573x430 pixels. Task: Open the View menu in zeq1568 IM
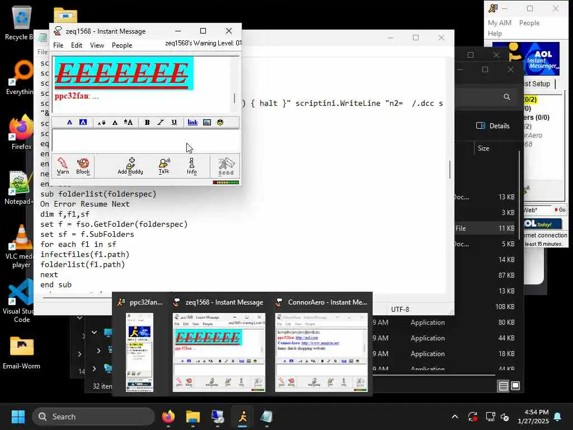[97, 45]
